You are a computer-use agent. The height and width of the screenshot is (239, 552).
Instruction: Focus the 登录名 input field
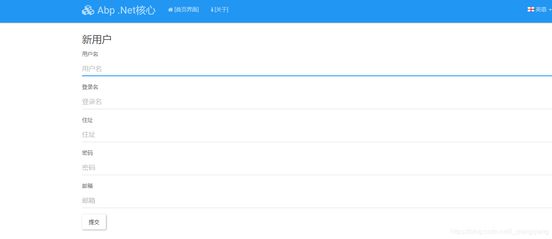click(317, 102)
